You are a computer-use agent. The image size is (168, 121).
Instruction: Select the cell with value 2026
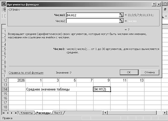tap(17, 80)
